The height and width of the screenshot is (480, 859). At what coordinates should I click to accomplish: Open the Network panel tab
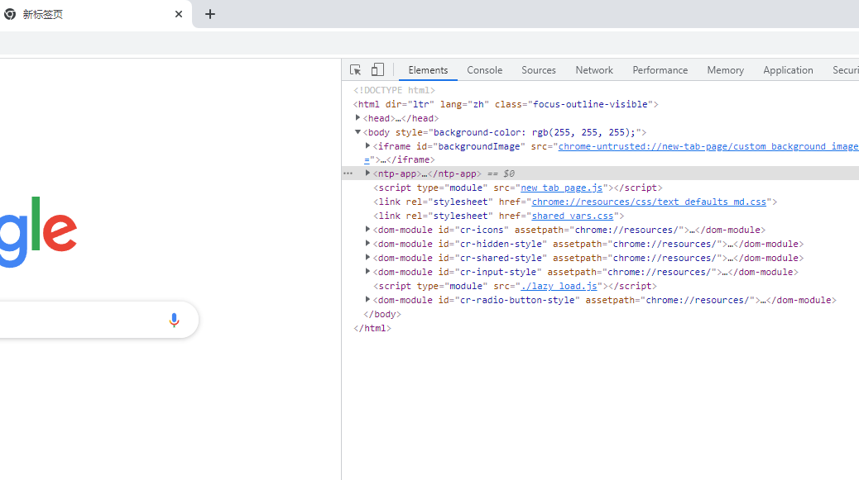click(x=594, y=70)
